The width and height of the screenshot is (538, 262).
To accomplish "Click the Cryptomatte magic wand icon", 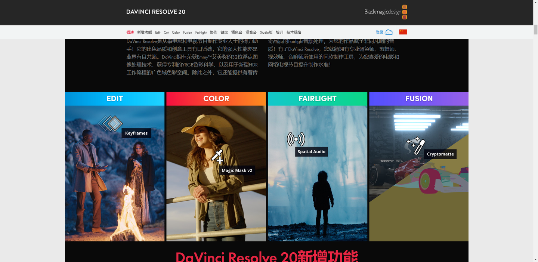I will tap(415, 145).
